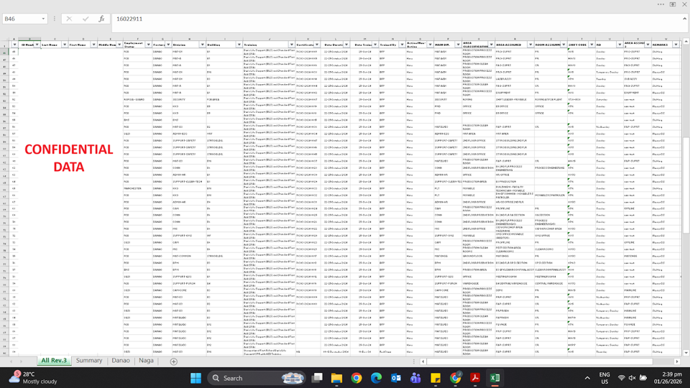Show hidden system tray icons
Viewport: 690px width, 388px height.
point(587,378)
